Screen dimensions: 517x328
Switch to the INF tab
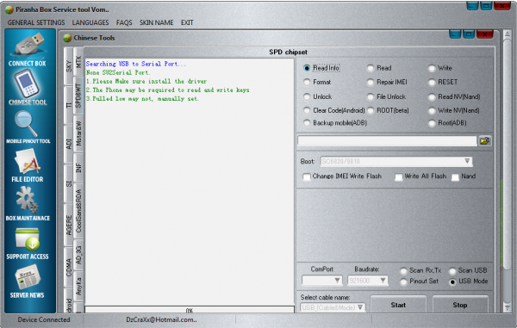[78, 168]
